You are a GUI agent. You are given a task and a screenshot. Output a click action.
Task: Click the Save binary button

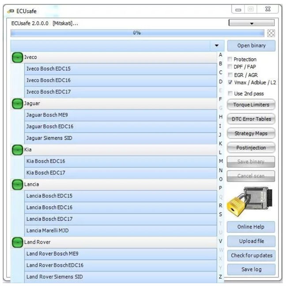pyautogui.click(x=251, y=162)
